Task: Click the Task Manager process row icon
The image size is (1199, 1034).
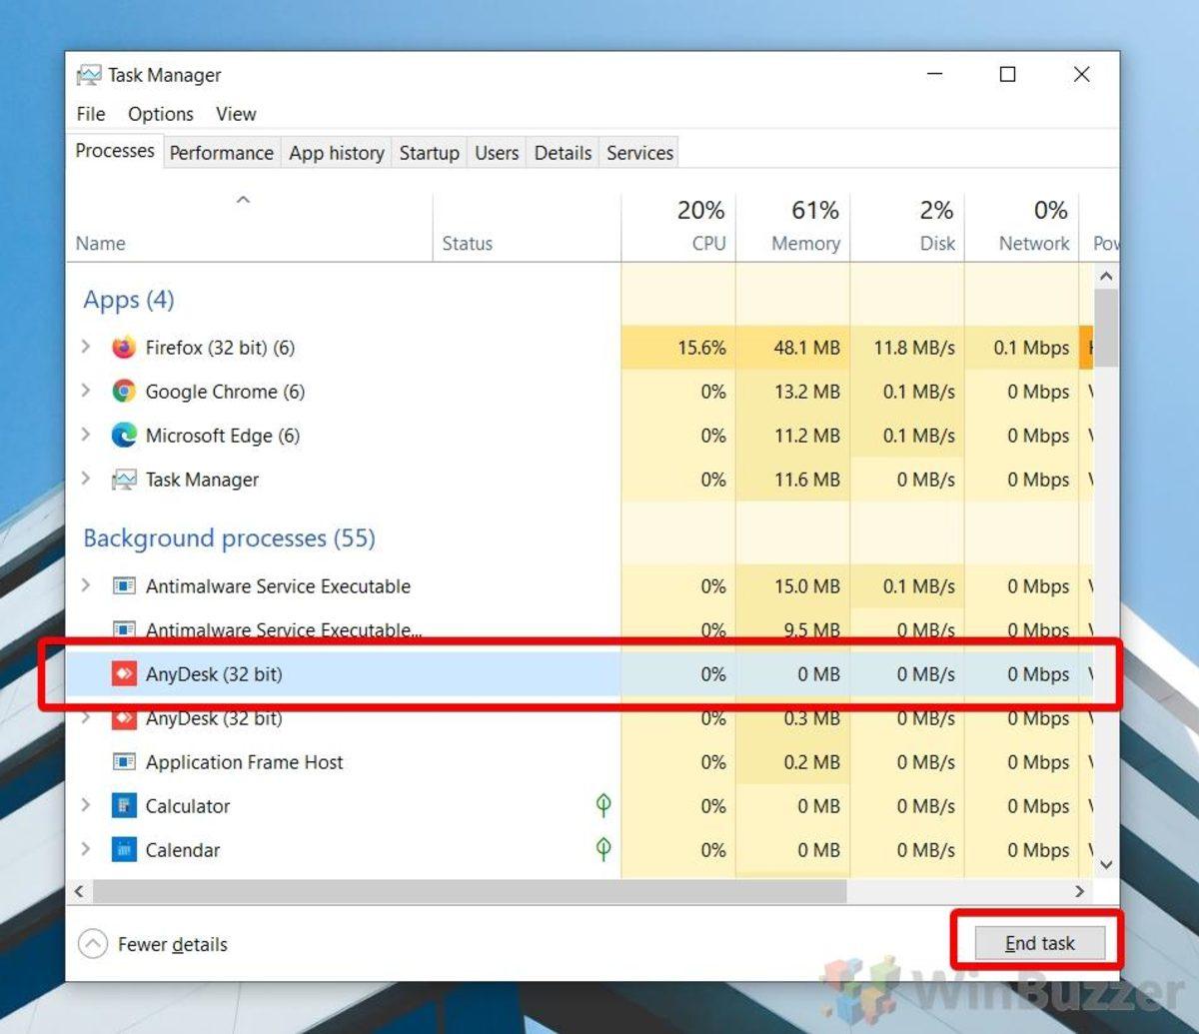Action: [124, 480]
